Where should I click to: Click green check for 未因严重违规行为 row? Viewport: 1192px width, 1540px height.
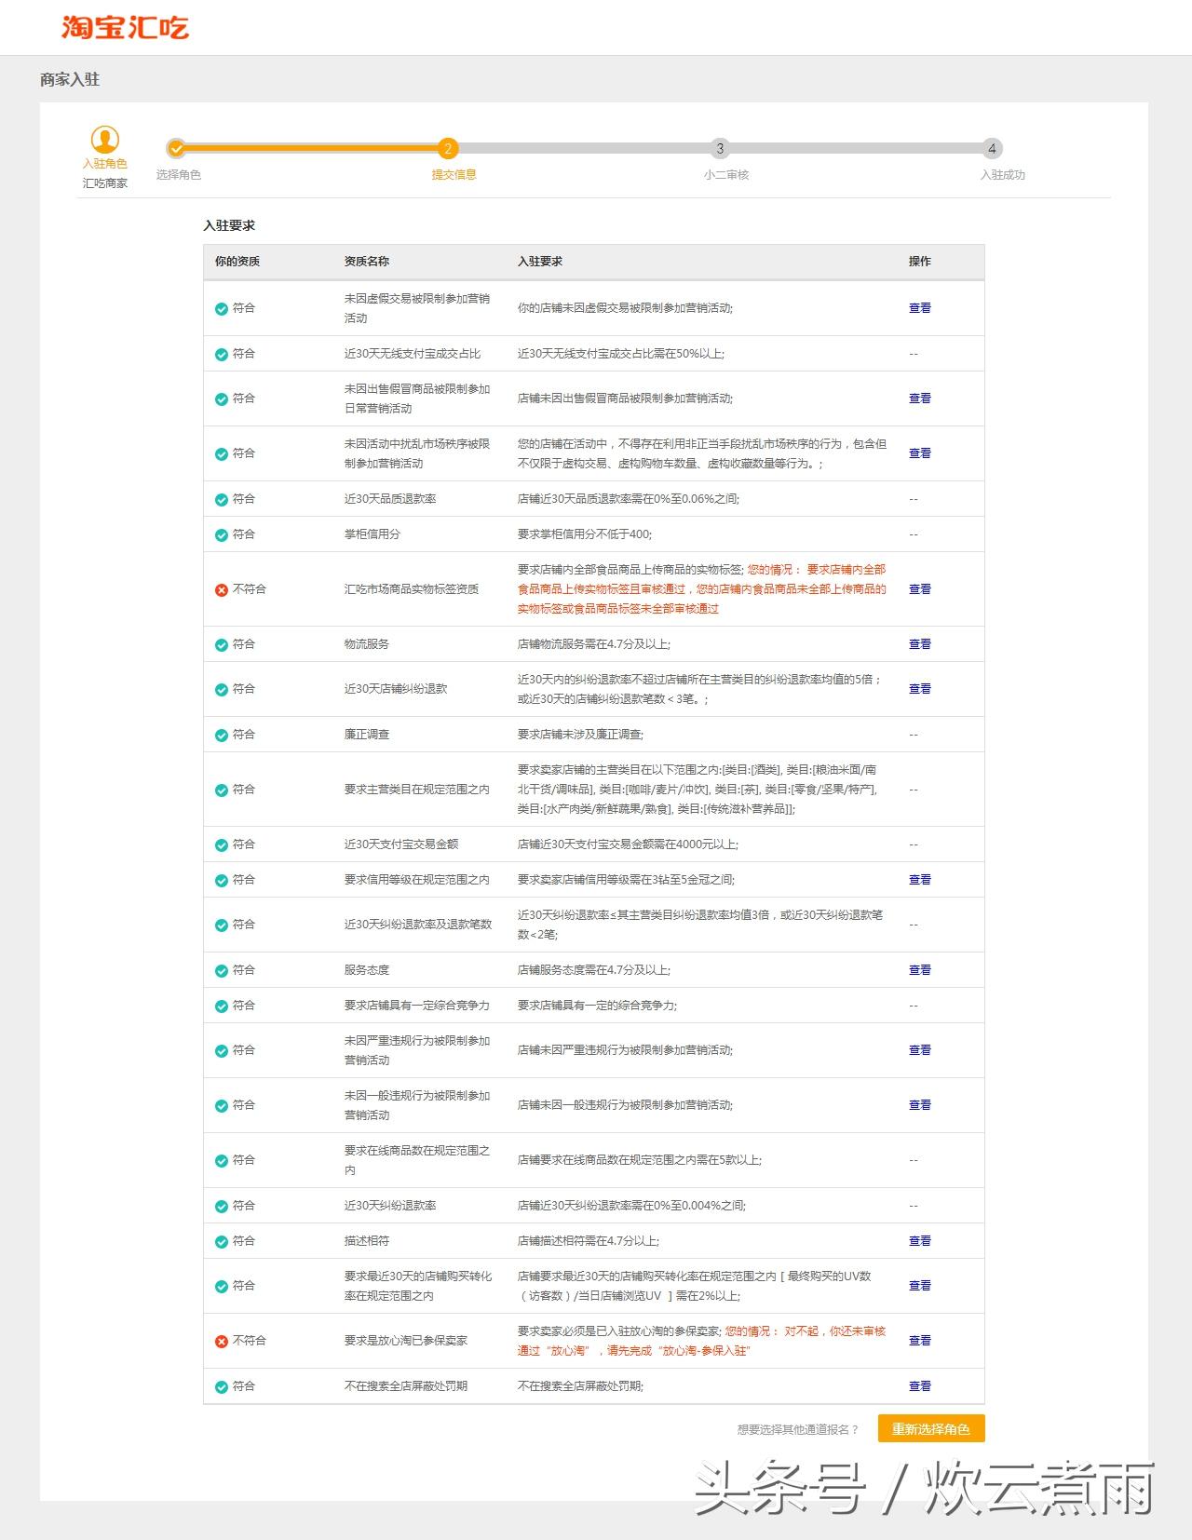click(x=222, y=1050)
